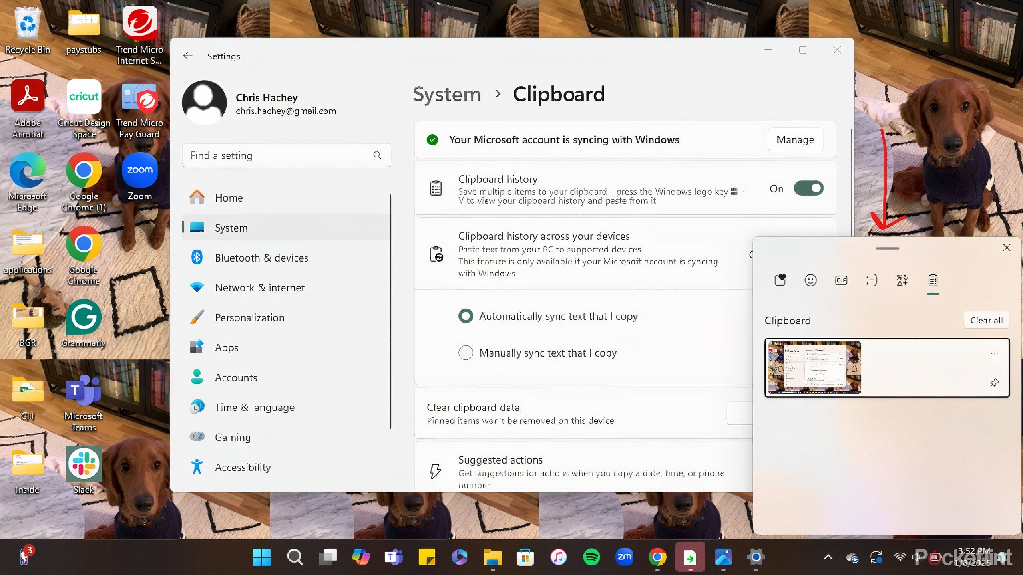This screenshot has width=1023, height=575.
Task: Click the symbols icon in clipboard panel
Action: tap(902, 280)
